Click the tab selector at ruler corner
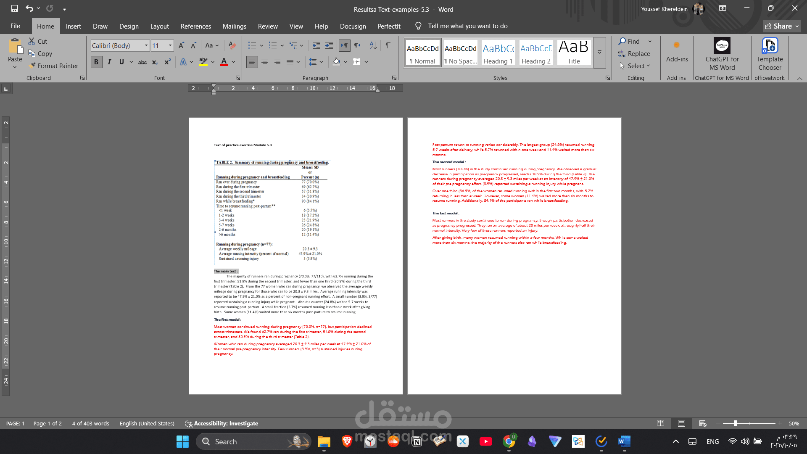Viewport: 807px width, 454px height. (6, 88)
